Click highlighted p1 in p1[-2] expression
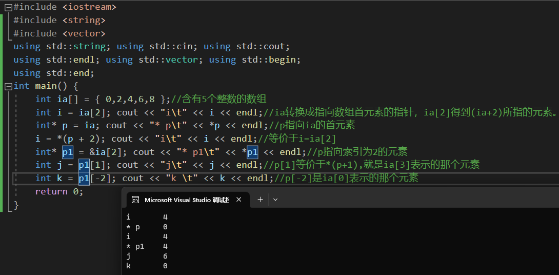 point(84,178)
